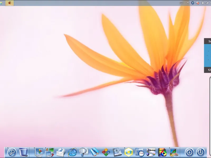Open the monitor with paint palette icon
This screenshot has height=158, width=211.
tap(174, 152)
